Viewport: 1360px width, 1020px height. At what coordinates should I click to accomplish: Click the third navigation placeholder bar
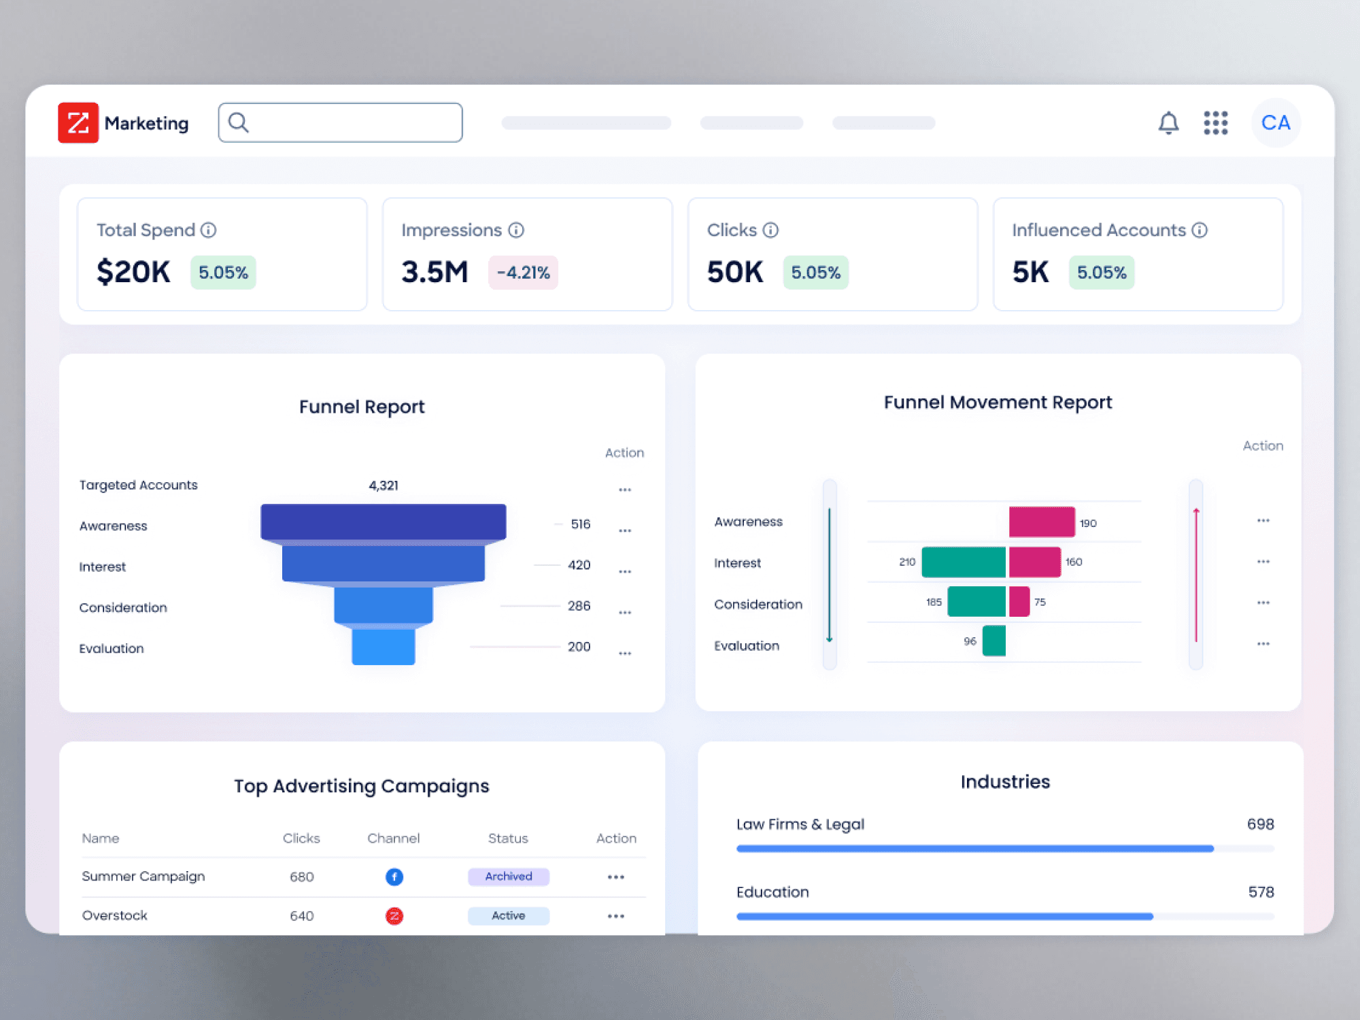883,123
